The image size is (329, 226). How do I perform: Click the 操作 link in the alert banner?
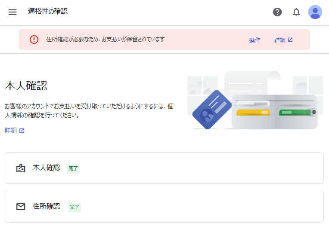[x=255, y=40]
